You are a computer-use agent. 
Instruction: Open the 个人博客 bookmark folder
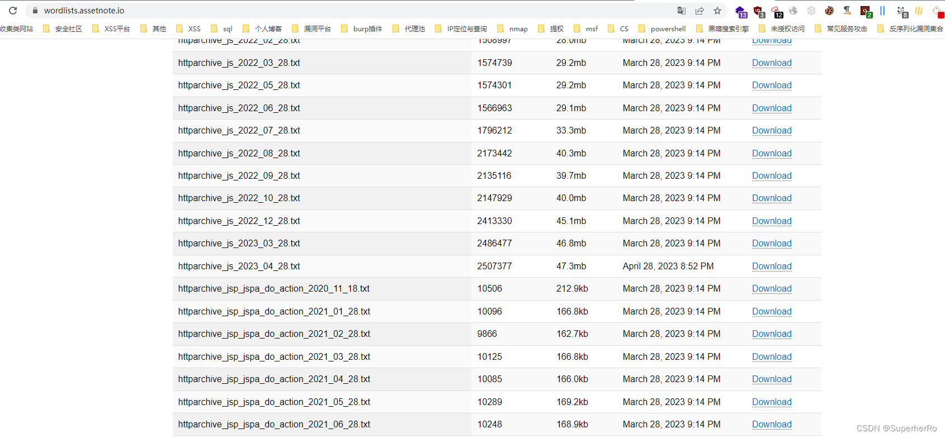pos(262,28)
